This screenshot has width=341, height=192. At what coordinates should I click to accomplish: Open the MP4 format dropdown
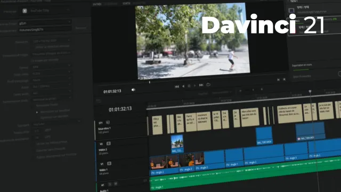[x=51, y=66]
